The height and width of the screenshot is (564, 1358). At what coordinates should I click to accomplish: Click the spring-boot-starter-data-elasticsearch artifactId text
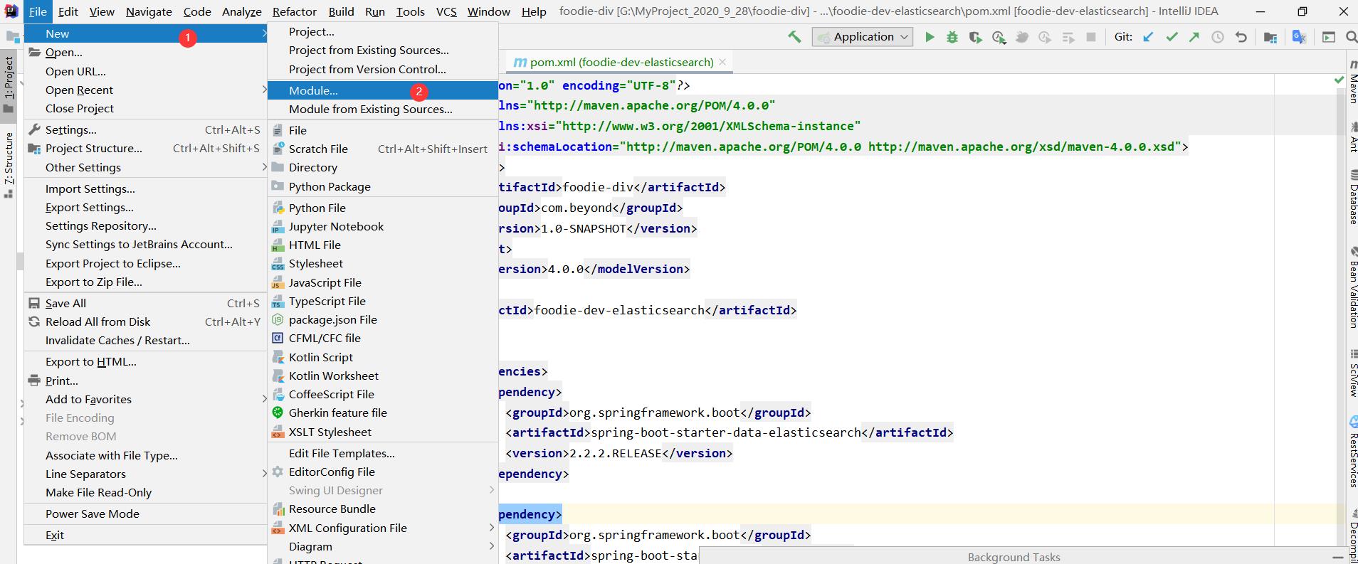pos(726,432)
